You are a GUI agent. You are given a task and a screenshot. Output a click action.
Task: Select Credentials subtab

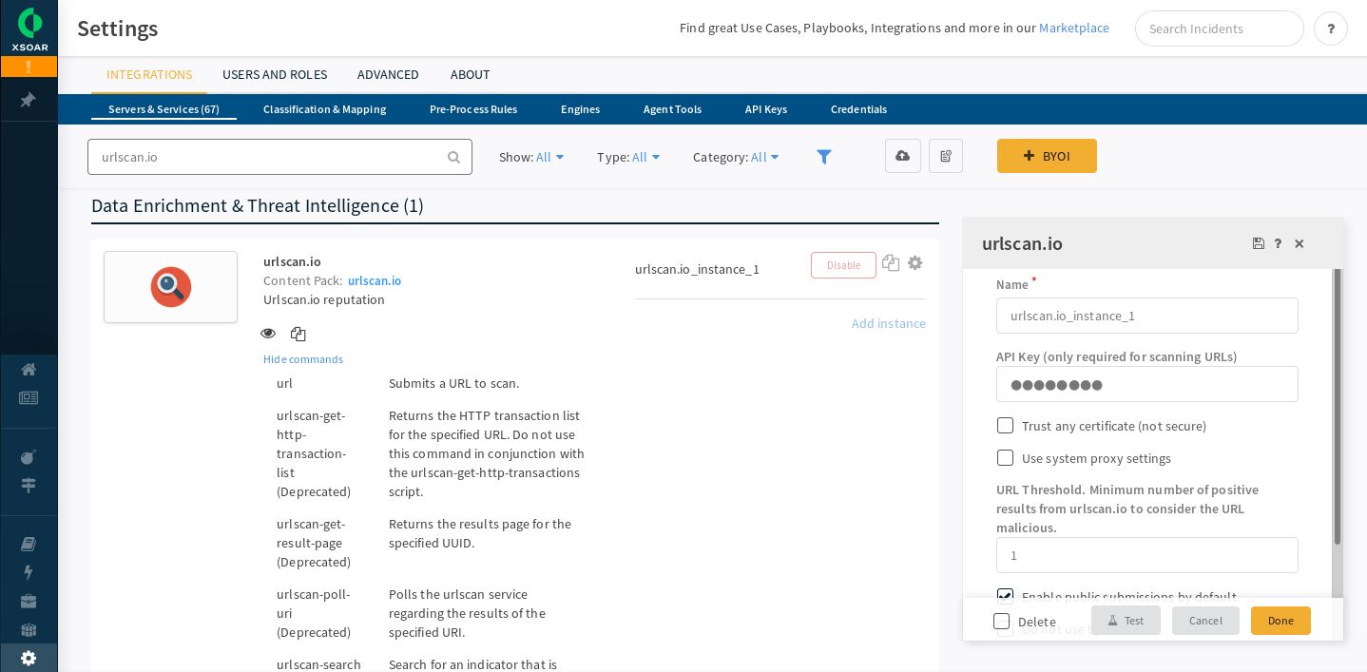point(858,109)
